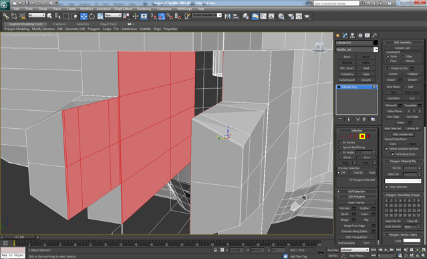Click the ViewCube in the viewport
The height and width of the screenshot is (259, 427).
click(318, 47)
